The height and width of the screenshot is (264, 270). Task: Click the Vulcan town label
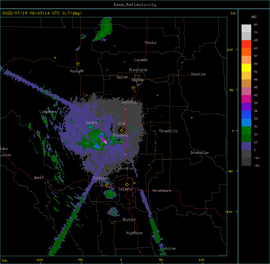tap(170, 248)
